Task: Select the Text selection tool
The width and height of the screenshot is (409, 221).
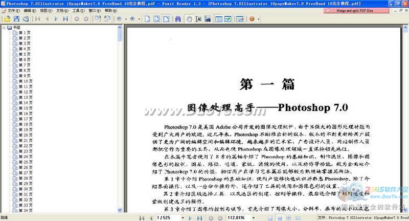Action: pos(198,19)
